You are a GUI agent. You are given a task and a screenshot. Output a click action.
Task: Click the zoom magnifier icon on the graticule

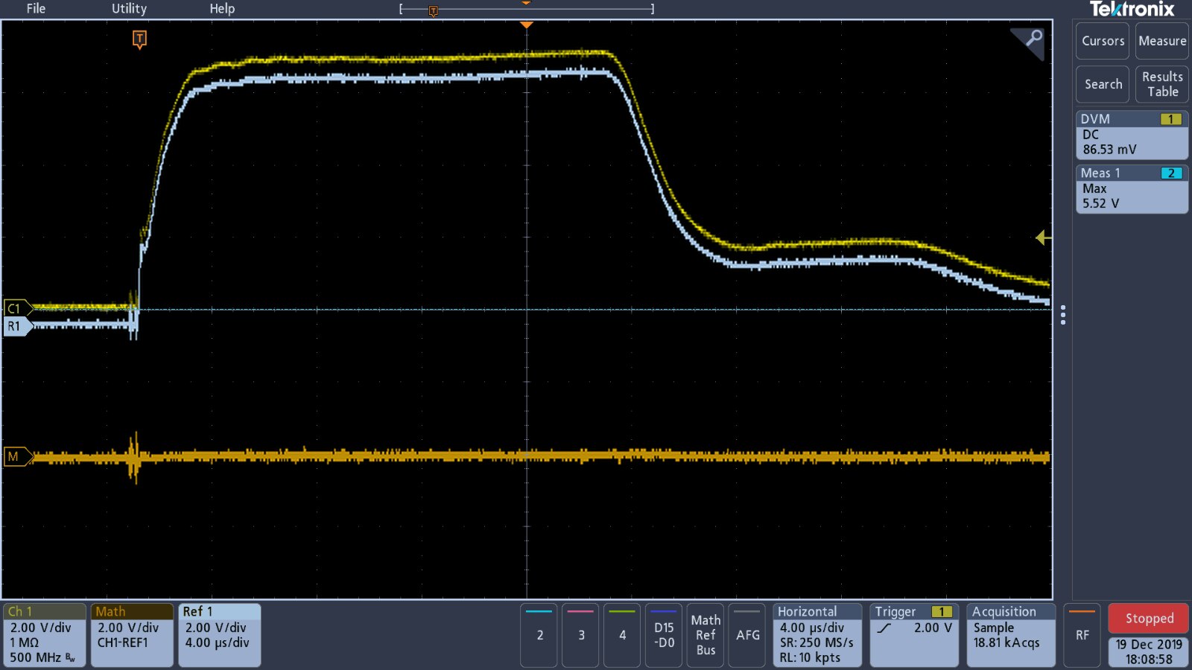[x=1032, y=39]
